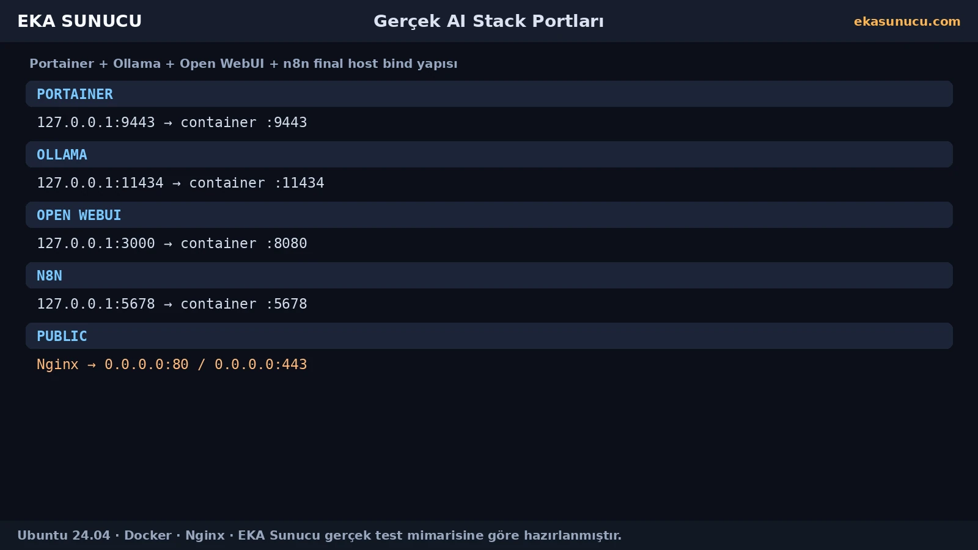Click the arrow in the Ollama mapping

[176, 183]
